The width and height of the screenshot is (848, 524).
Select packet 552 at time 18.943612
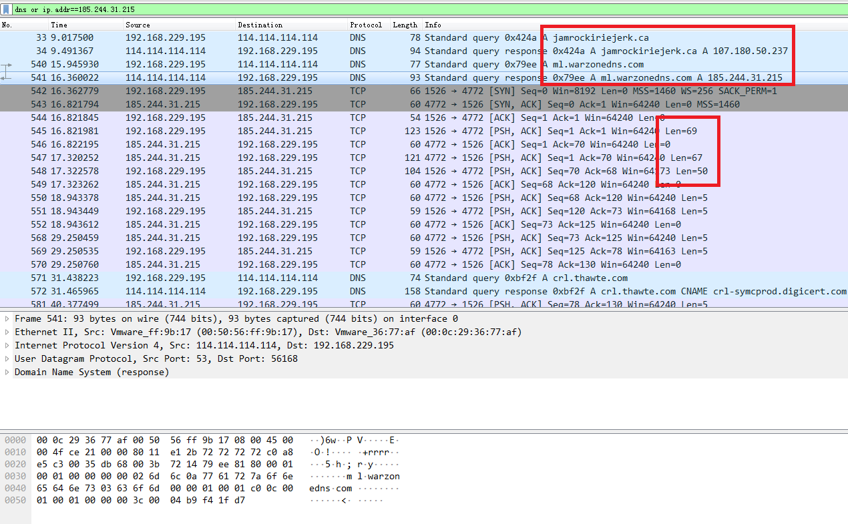tap(424, 224)
